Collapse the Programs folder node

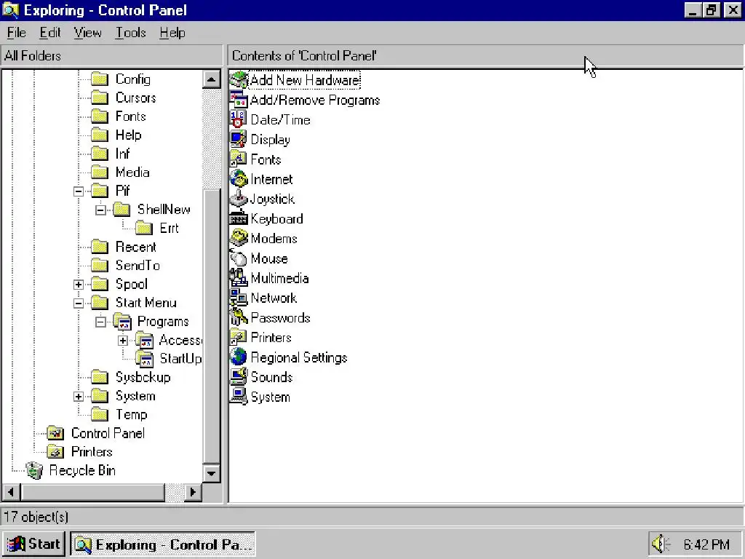(x=100, y=322)
